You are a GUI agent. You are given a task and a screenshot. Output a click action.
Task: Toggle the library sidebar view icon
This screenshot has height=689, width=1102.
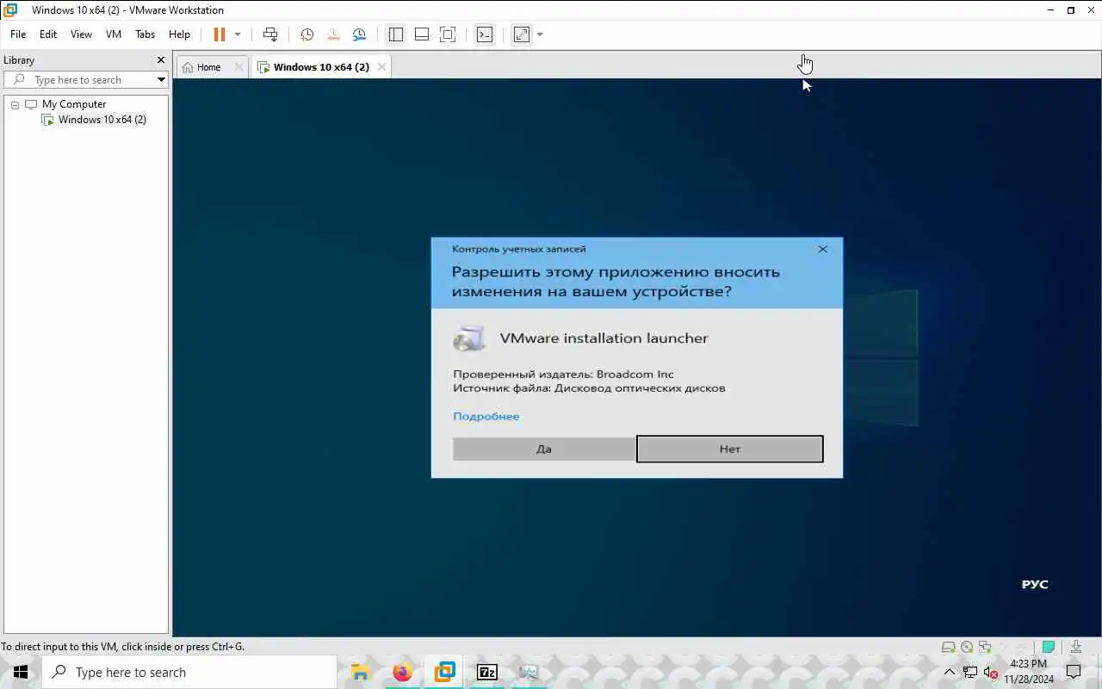396,34
